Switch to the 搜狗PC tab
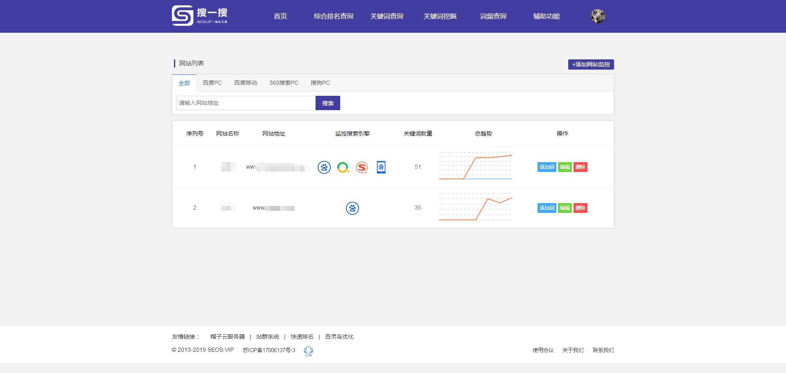786x373 pixels. tap(320, 83)
